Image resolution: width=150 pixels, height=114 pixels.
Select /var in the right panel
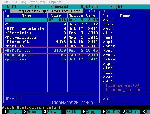108,77
